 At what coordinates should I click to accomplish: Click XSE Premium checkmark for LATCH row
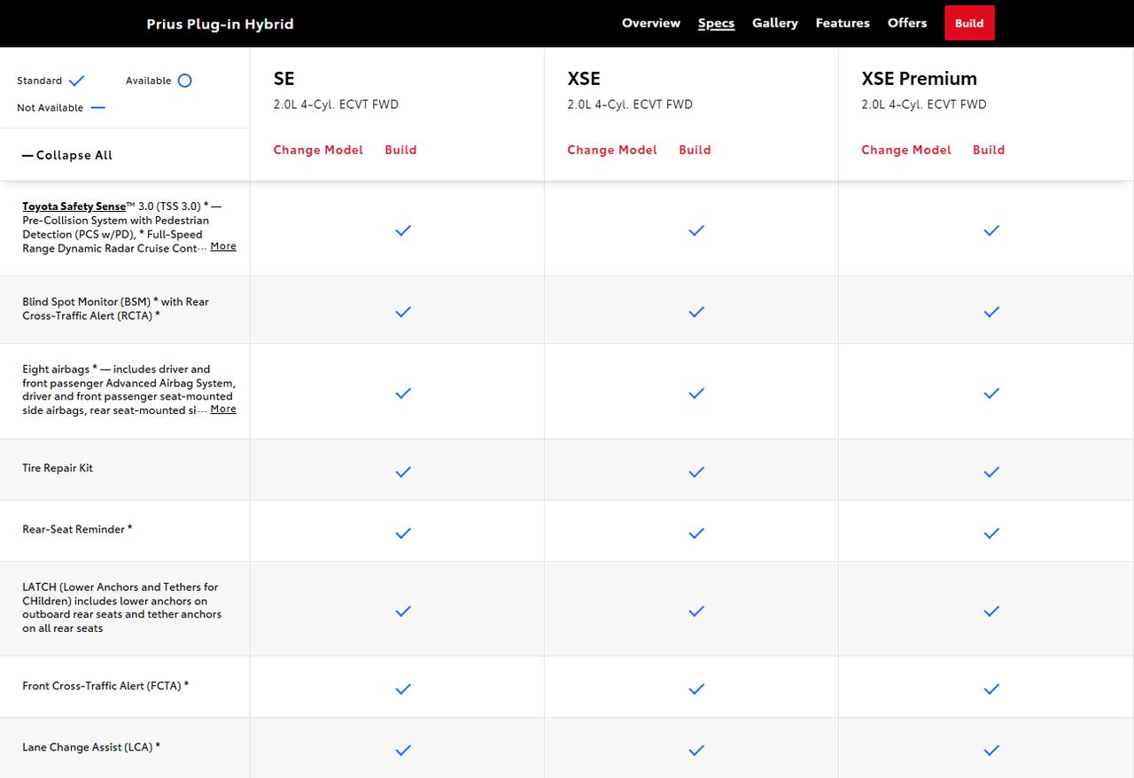pos(991,611)
